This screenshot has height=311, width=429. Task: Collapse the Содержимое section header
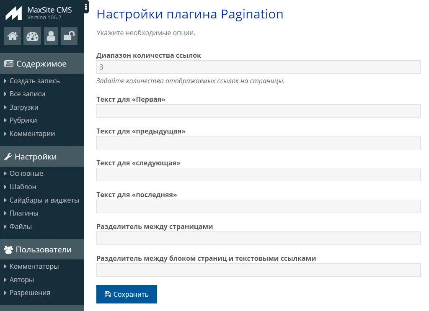(x=41, y=64)
